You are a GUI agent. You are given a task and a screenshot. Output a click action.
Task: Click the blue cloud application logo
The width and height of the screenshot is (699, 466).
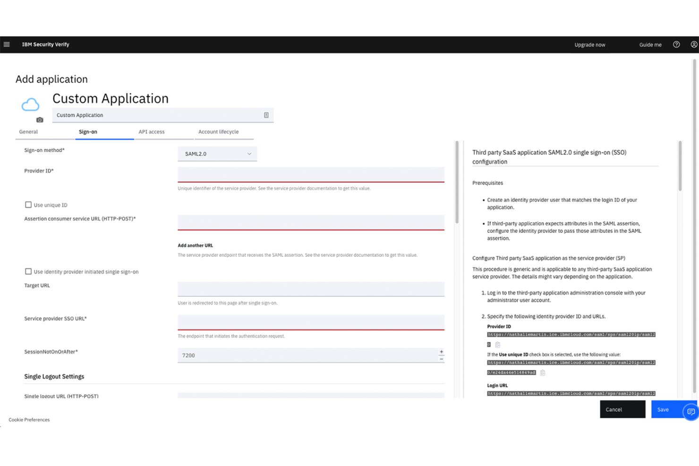coord(30,104)
